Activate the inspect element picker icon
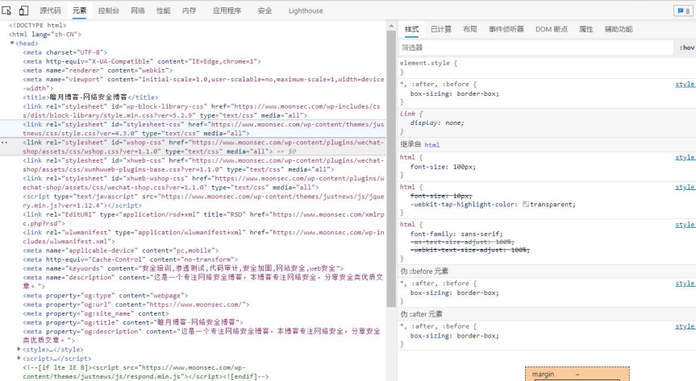 tap(6, 10)
